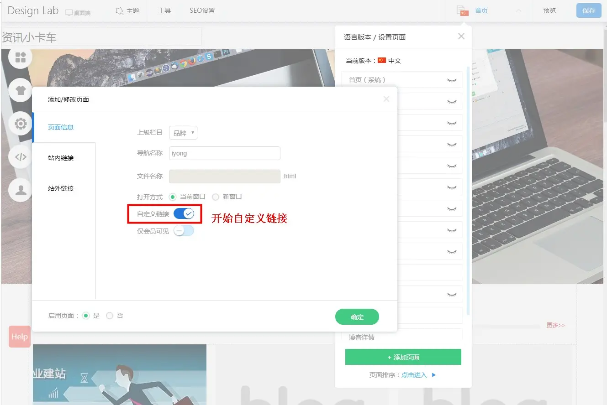This screenshot has width=607, height=405.
Task: Close the 语言版本/设置页面 panel
Action: (x=461, y=36)
